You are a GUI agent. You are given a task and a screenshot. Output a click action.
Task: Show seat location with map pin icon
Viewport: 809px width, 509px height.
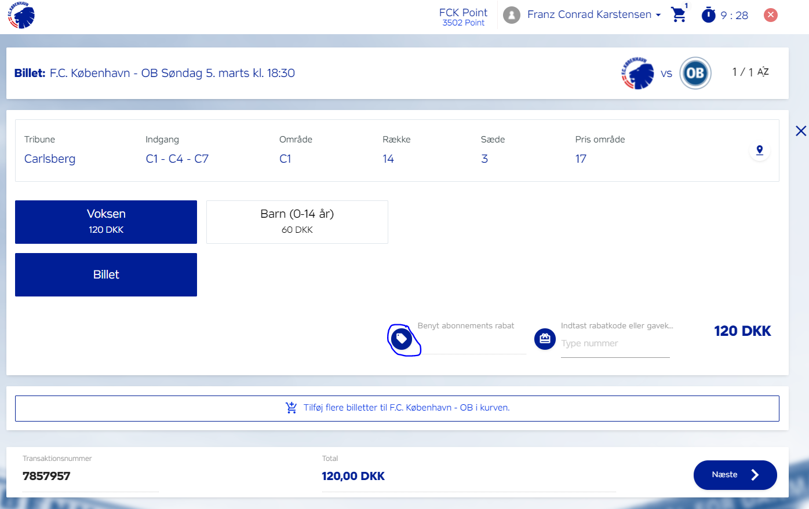click(x=759, y=151)
